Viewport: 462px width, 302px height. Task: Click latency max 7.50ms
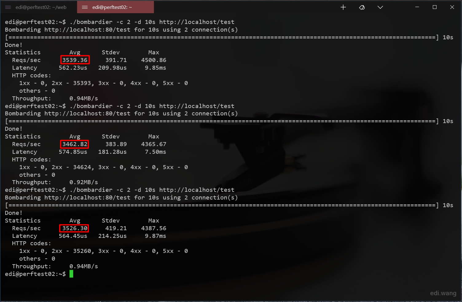point(155,152)
